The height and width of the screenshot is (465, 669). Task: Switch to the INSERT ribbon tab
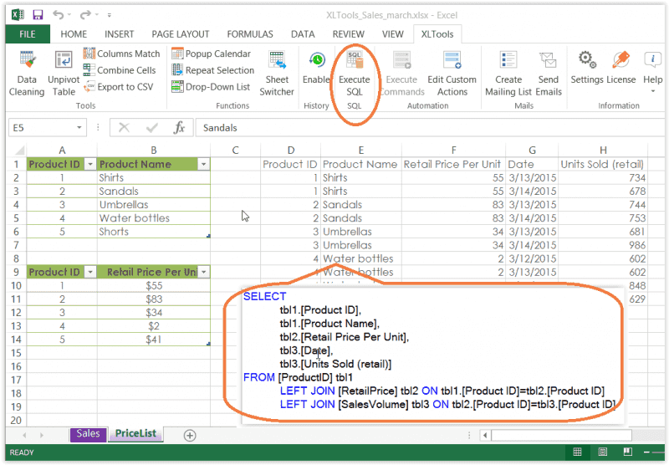pos(119,34)
